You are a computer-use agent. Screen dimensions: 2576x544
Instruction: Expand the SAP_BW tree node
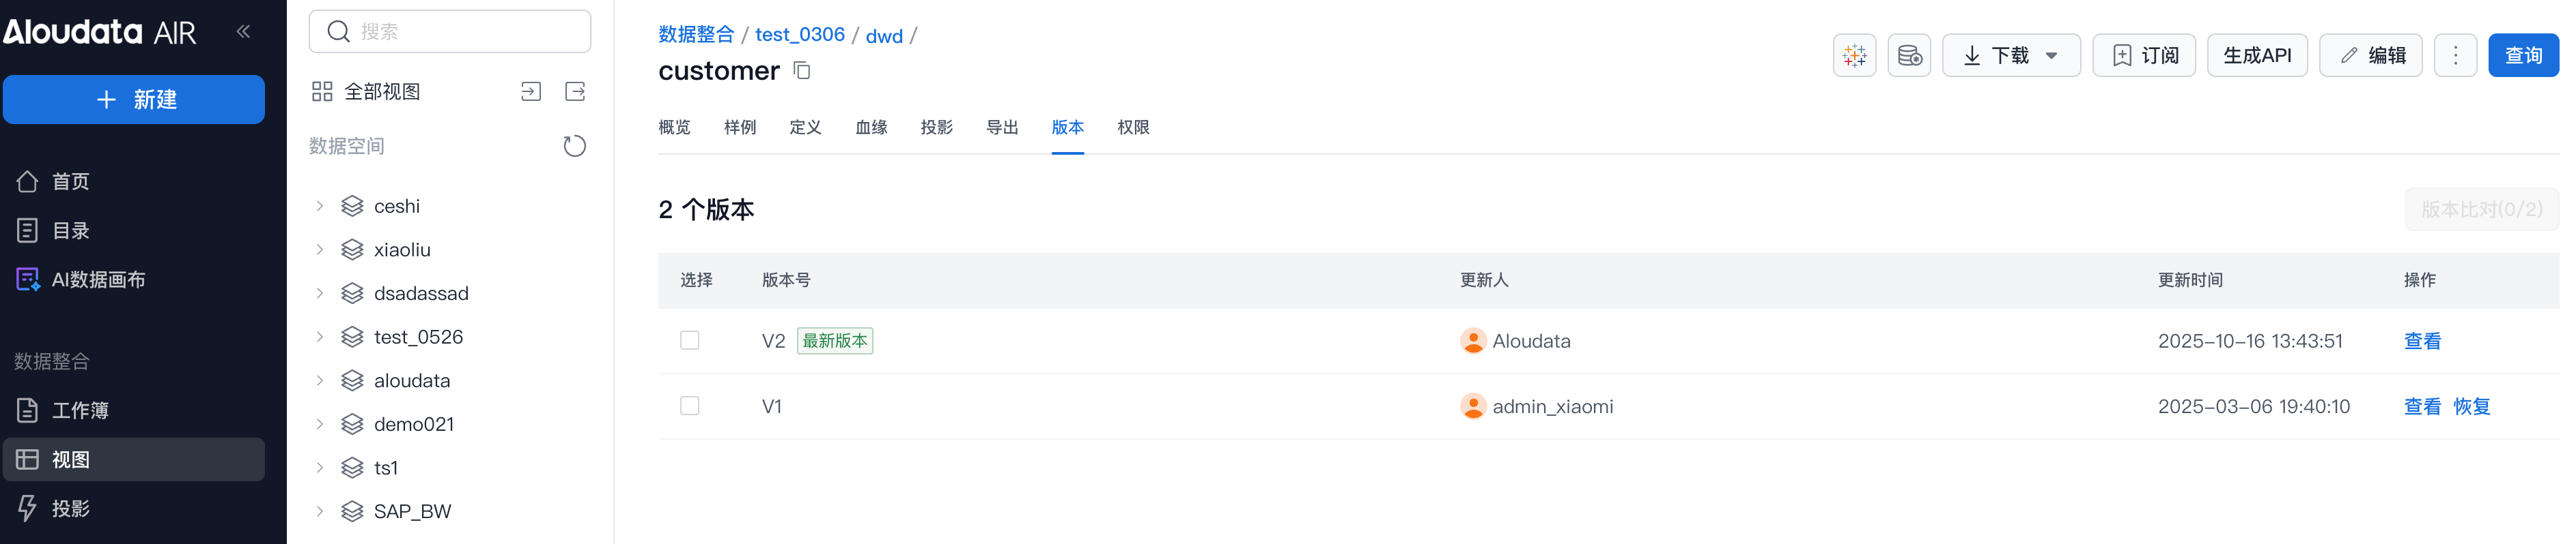tap(320, 512)
